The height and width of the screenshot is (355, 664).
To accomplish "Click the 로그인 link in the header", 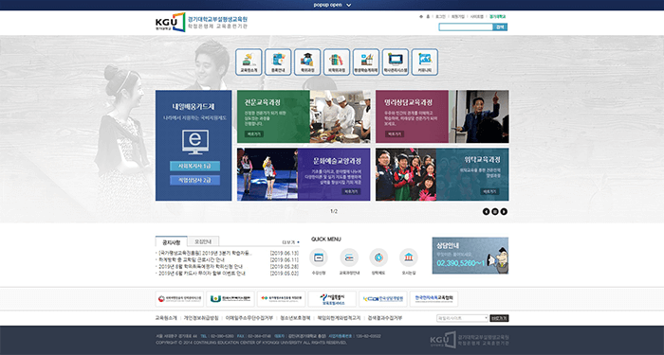I will click(440, 17).
